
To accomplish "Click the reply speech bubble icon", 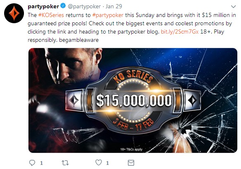I will (x=32, y=163).
